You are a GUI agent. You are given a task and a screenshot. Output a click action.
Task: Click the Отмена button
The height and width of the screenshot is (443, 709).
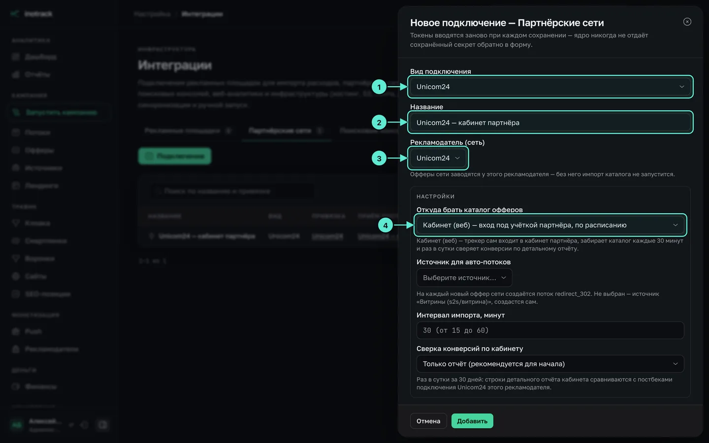428,421
